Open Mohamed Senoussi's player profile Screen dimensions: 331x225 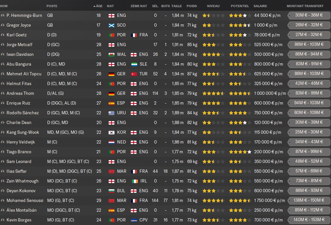(25, 201)
